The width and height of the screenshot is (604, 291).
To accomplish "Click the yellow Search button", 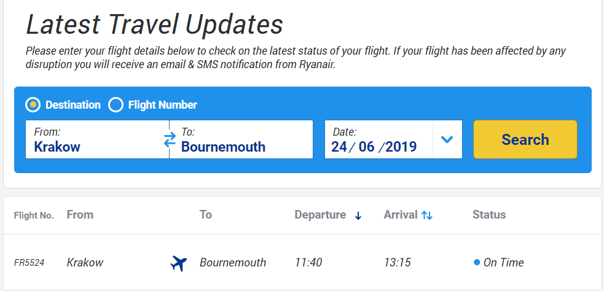I will [x=525, y=139].
